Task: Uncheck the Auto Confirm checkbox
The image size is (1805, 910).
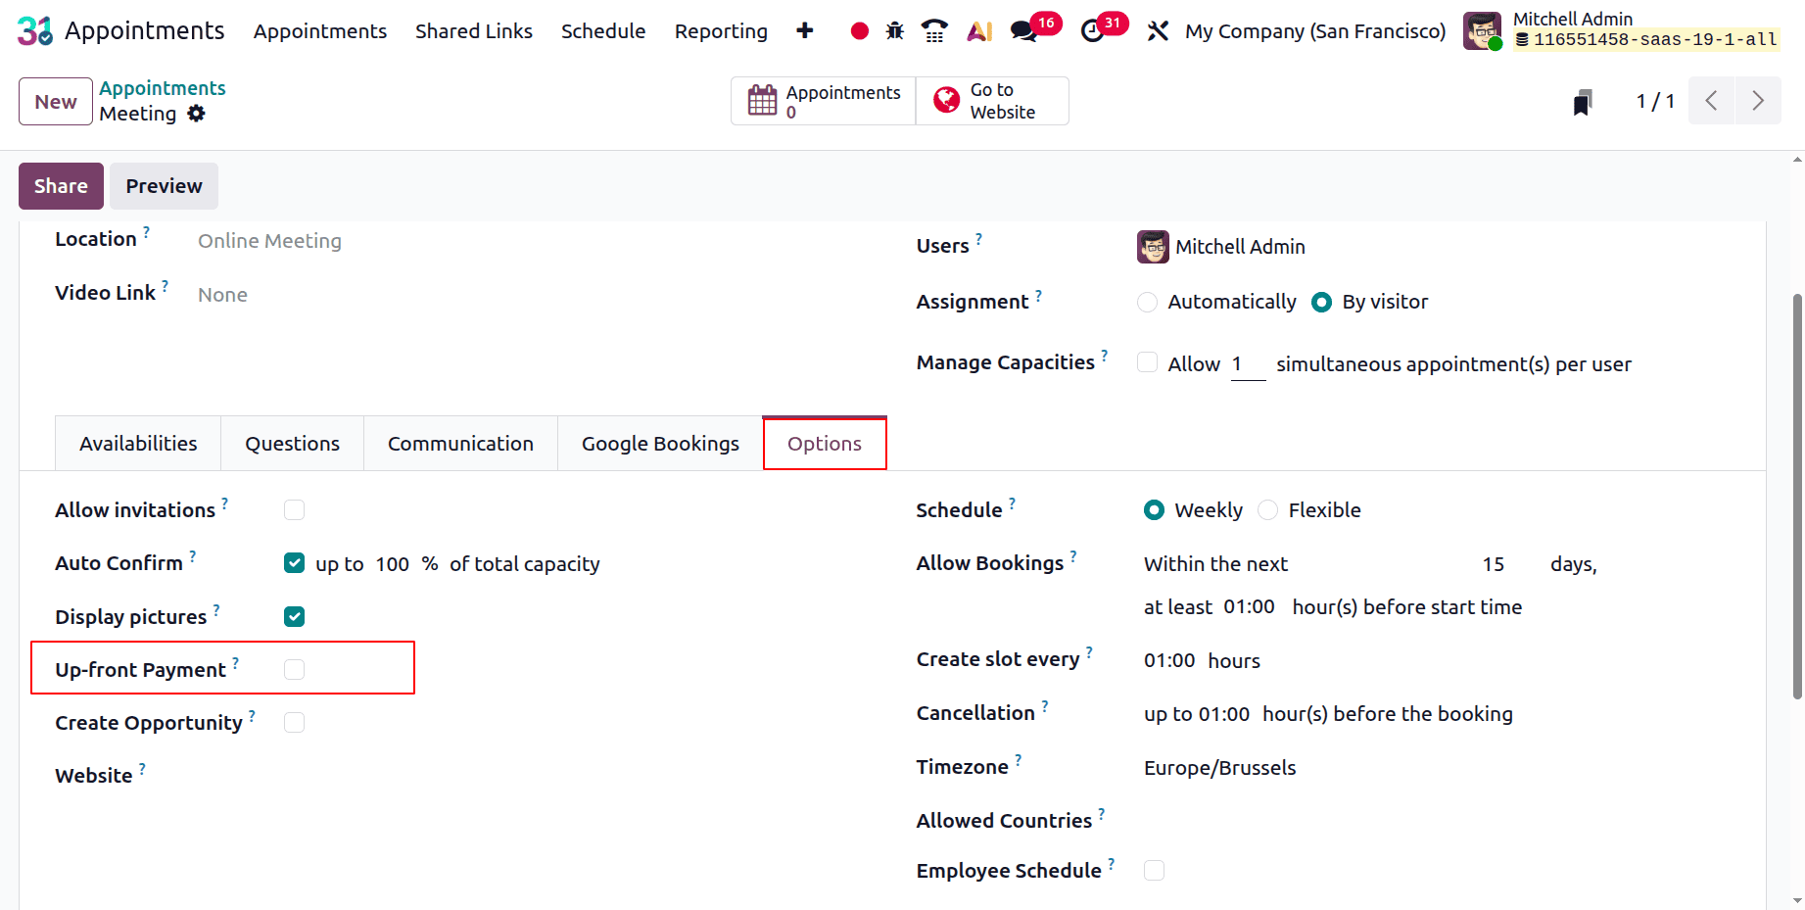Action: point(294,563)
